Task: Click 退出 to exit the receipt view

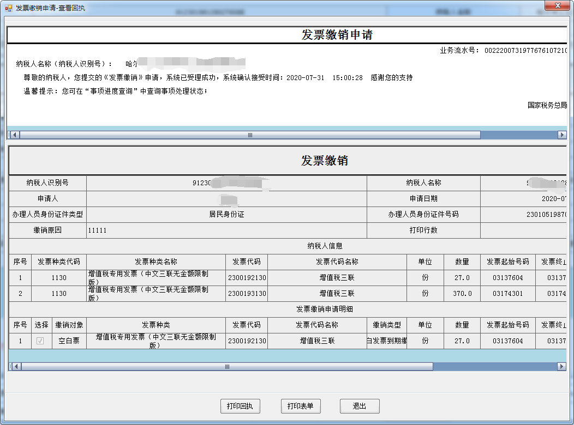Action: click(x=359, y=406)
